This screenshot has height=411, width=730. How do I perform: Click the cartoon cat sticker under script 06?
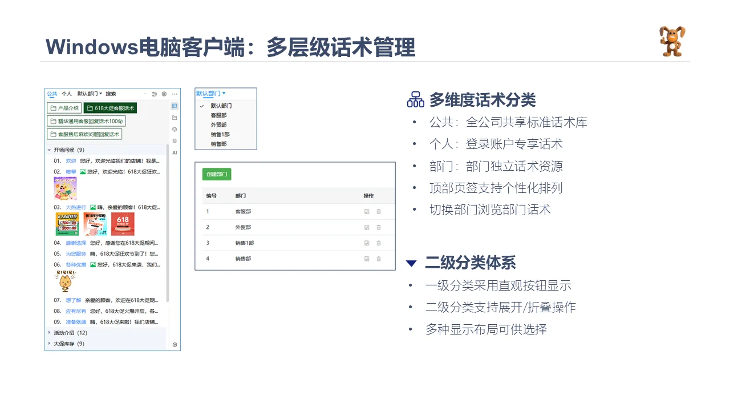(65, 281)
